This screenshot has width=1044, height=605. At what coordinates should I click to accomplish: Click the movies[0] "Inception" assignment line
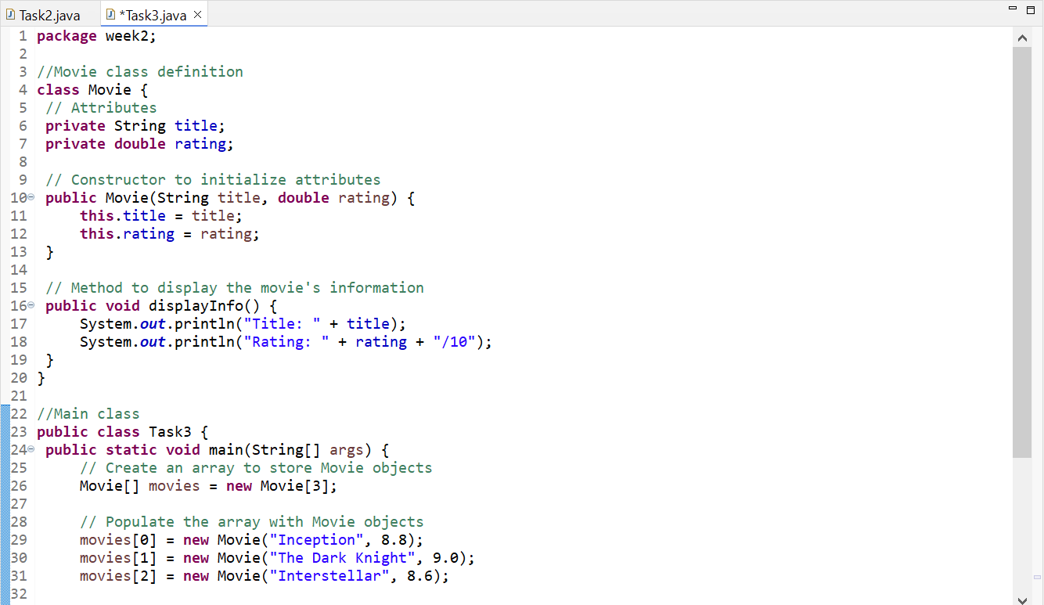point(252,540)
